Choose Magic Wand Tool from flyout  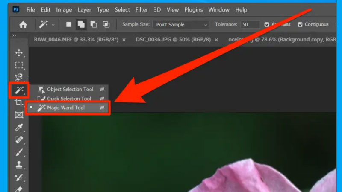pos(68,108)
